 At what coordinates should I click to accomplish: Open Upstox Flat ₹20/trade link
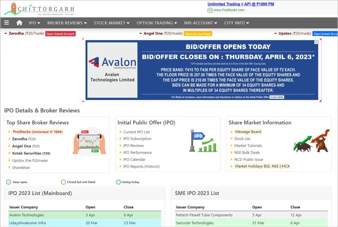(30, 160)
